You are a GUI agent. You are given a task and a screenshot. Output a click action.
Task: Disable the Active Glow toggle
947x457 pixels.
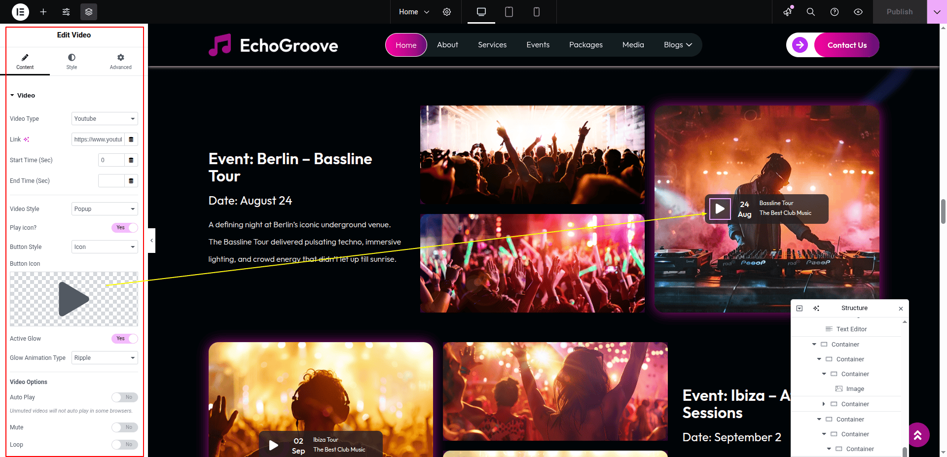coord(124,339)
